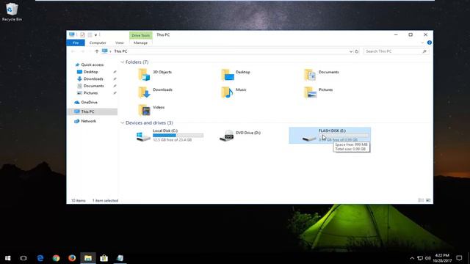Click the Drive Tools contextual tab
This screenshot has height=264, width=470.
[x=140, y=35]
